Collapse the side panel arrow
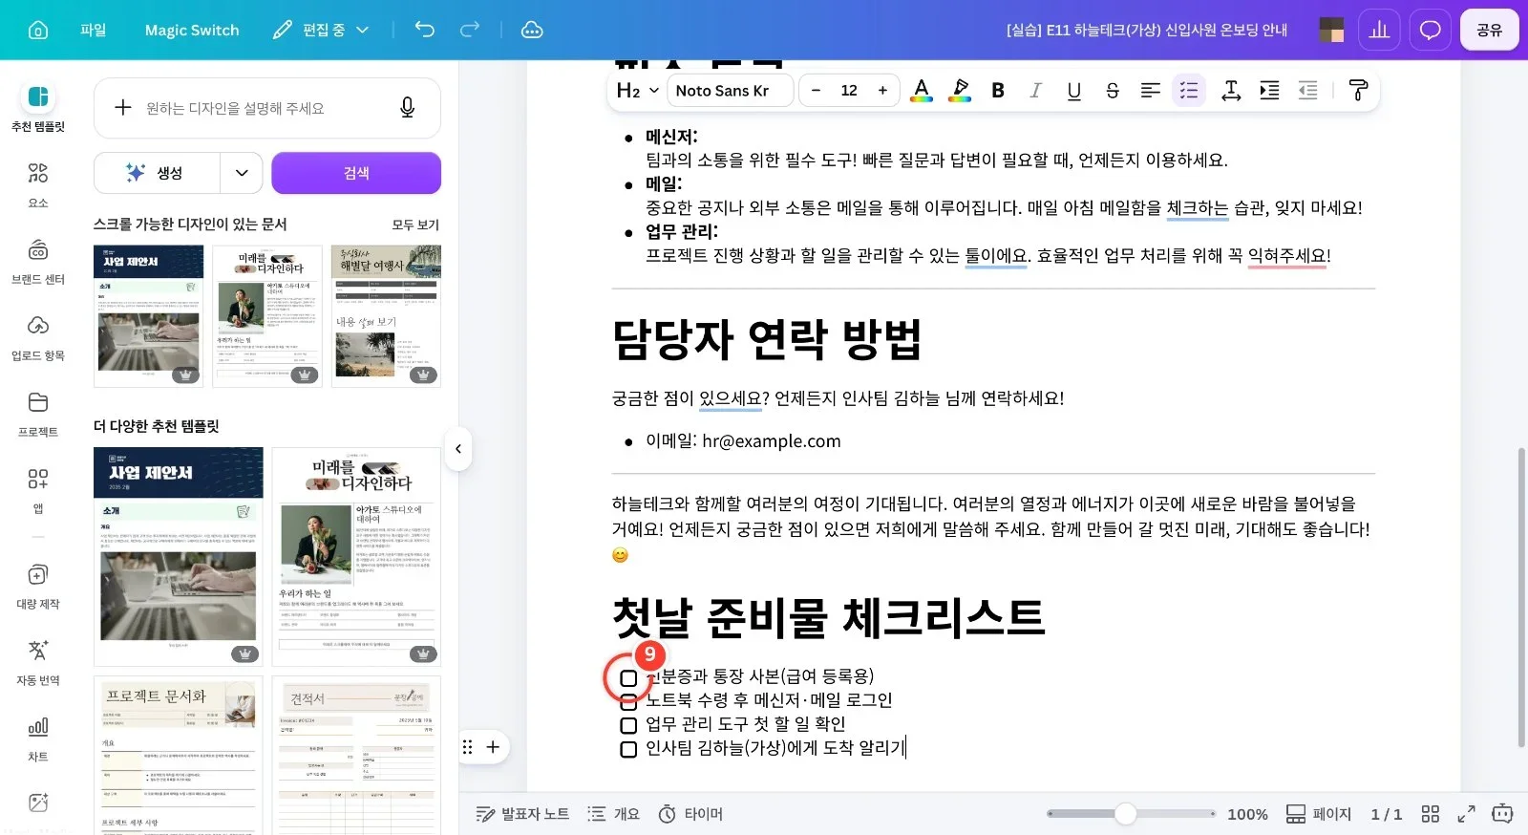Image resolution: width=1528 pixels, height=835 pixels. click(x=458, y=449)
